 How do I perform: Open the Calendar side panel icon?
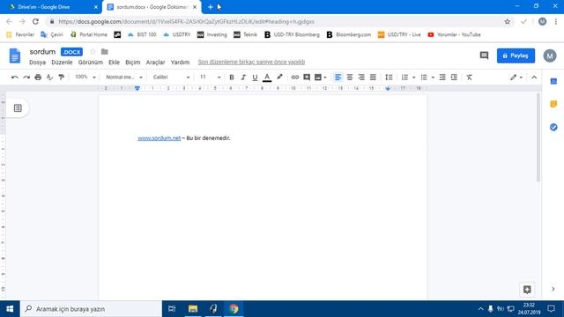click(x=553, y=81)
